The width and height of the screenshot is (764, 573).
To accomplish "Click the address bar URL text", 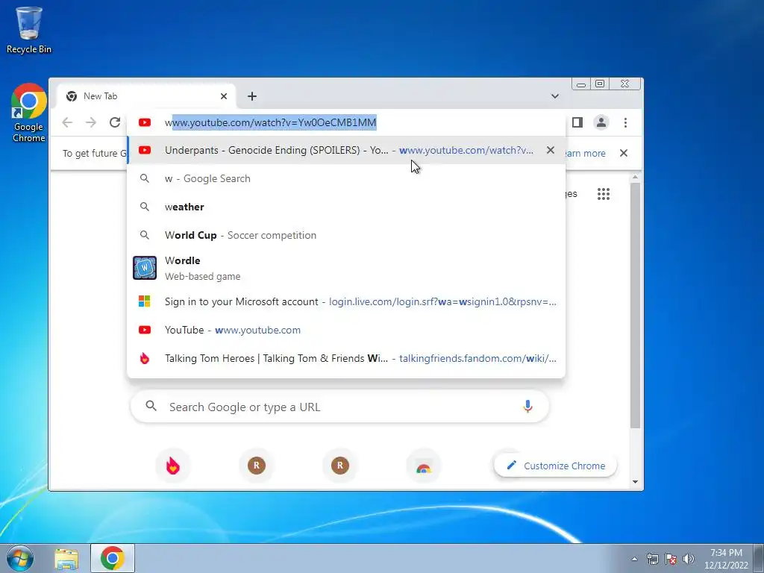I will click(270, 122).
